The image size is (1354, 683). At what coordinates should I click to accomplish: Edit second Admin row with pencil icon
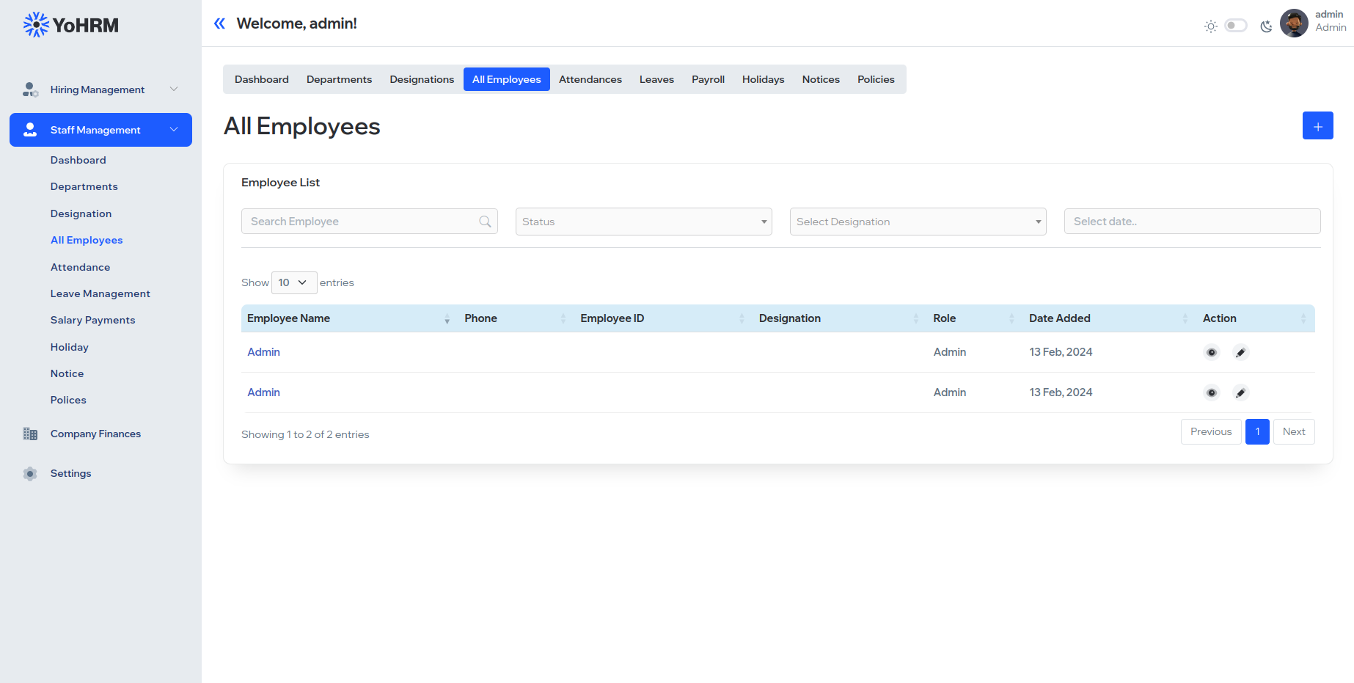pyautogui.click(x=1240, y=393)
